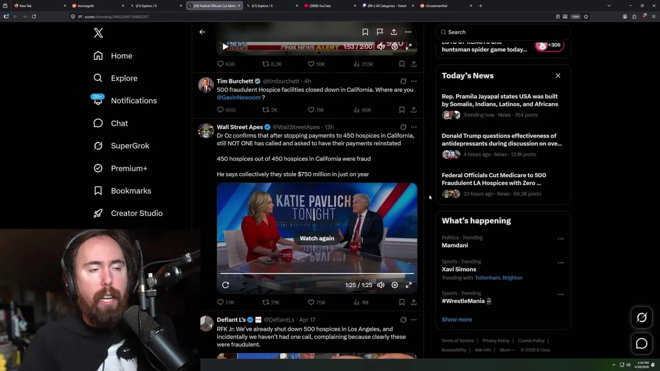660x371 pixels.
Task: Open SuperGrok in the sidebar
Action: (x=121, y=146)
